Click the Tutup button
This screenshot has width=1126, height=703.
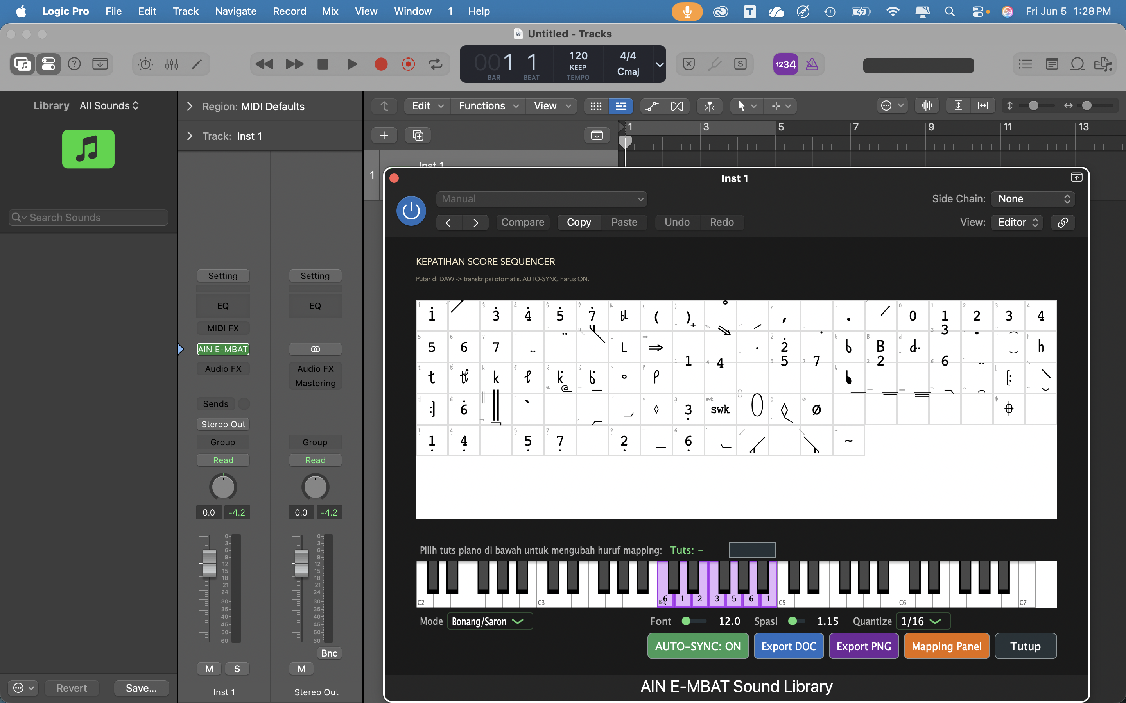point(1026,646)
